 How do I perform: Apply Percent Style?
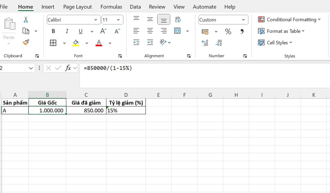(x=228, y=32)
